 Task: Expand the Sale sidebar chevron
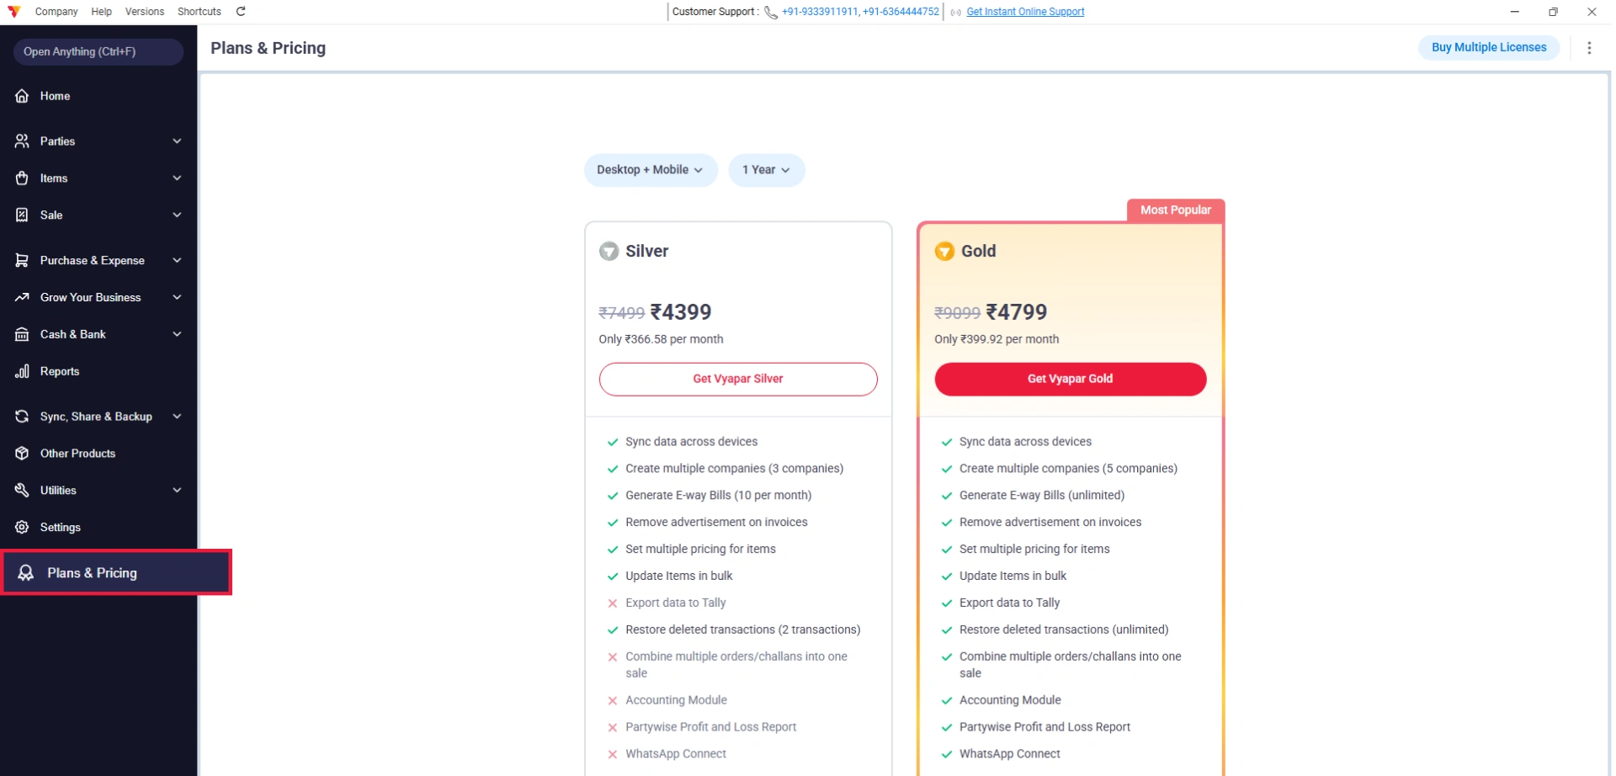click(177, 215)
